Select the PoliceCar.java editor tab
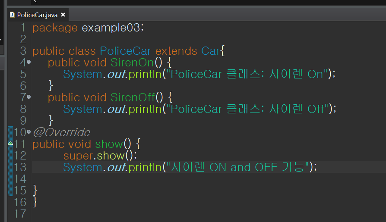Viewport: 386px width, 222px height. (37, 15)
